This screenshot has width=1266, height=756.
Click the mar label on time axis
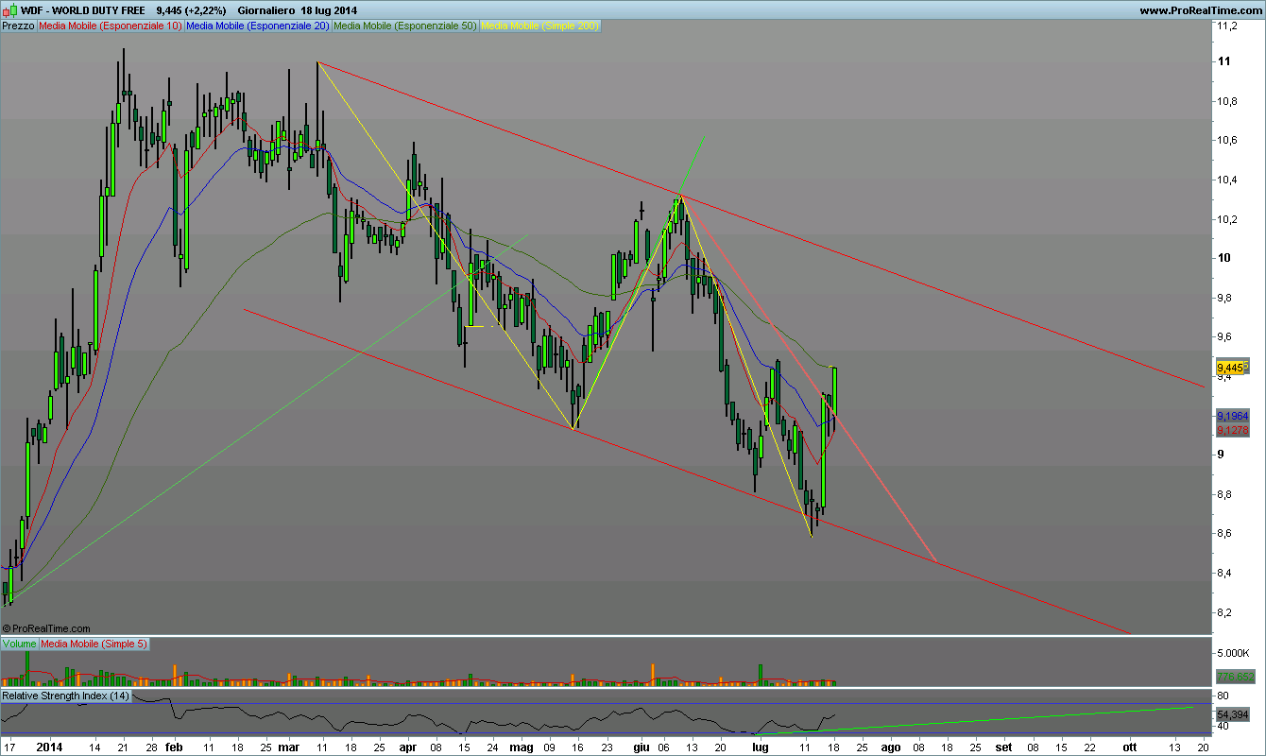click(289, 746)
